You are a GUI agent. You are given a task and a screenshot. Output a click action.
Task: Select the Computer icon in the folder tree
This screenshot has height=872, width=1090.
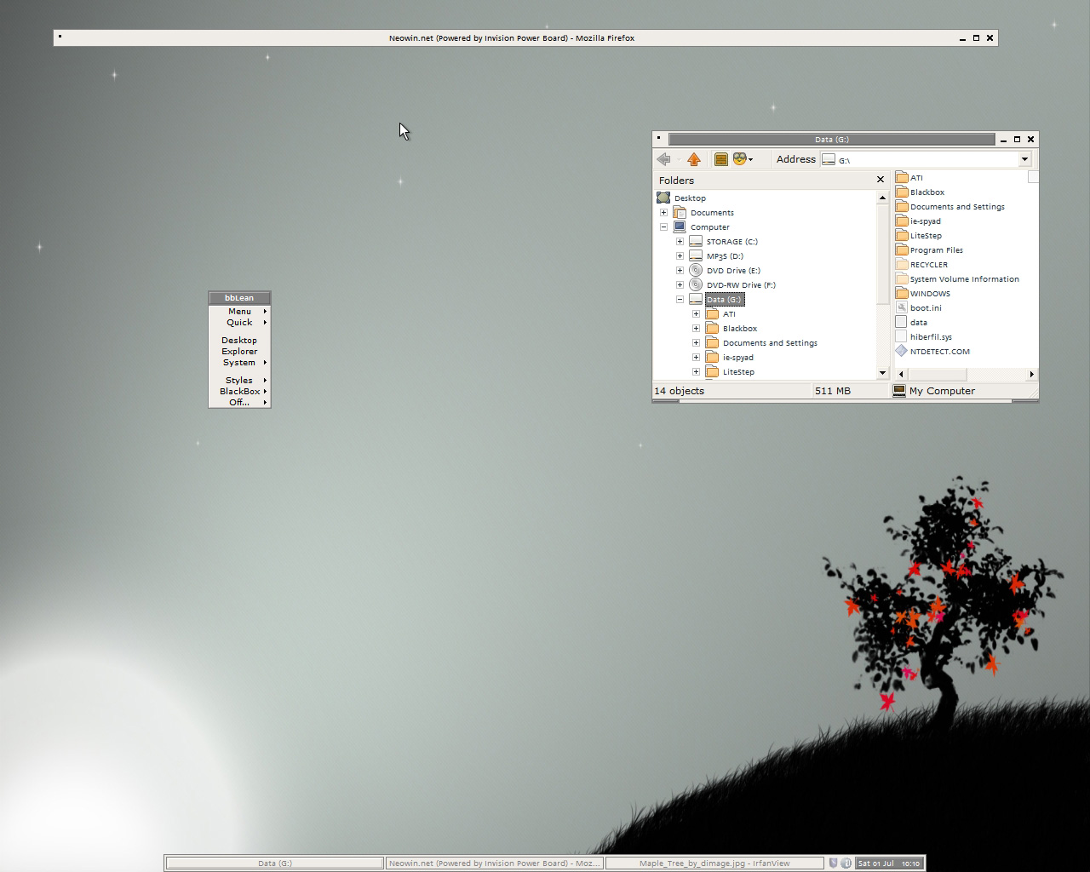point(680,227)
